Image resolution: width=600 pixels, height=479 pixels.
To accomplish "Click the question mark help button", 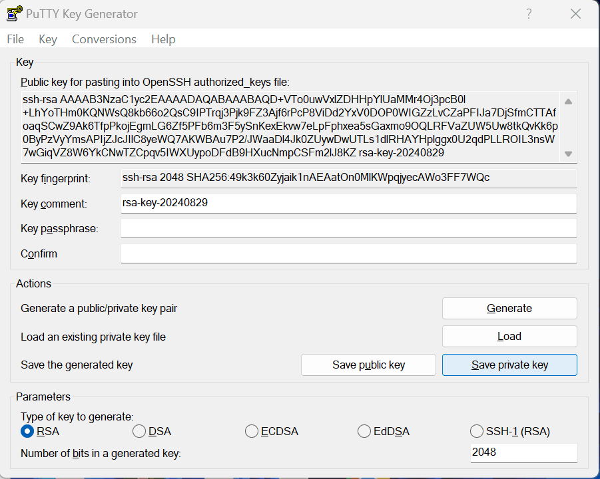I will (x=529, y=14).
